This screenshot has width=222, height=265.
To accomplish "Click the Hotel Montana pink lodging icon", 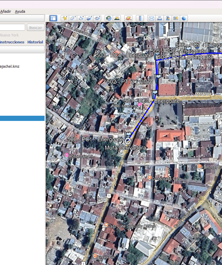I will click(139, 104).
